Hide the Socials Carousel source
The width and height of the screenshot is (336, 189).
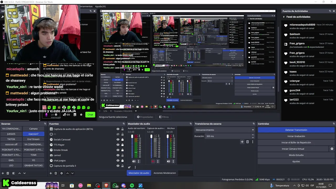click(x=118, y=140)
